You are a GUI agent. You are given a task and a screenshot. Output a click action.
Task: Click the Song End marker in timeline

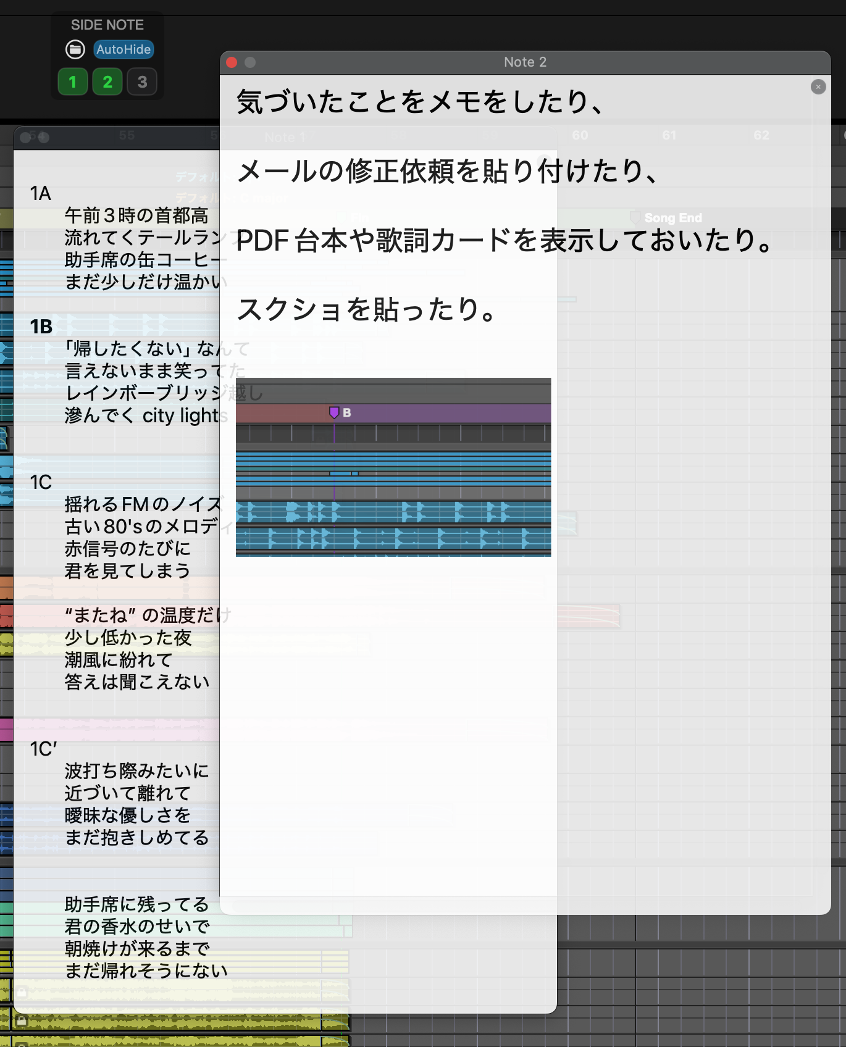pyautogui.click(x=666, y=218)
